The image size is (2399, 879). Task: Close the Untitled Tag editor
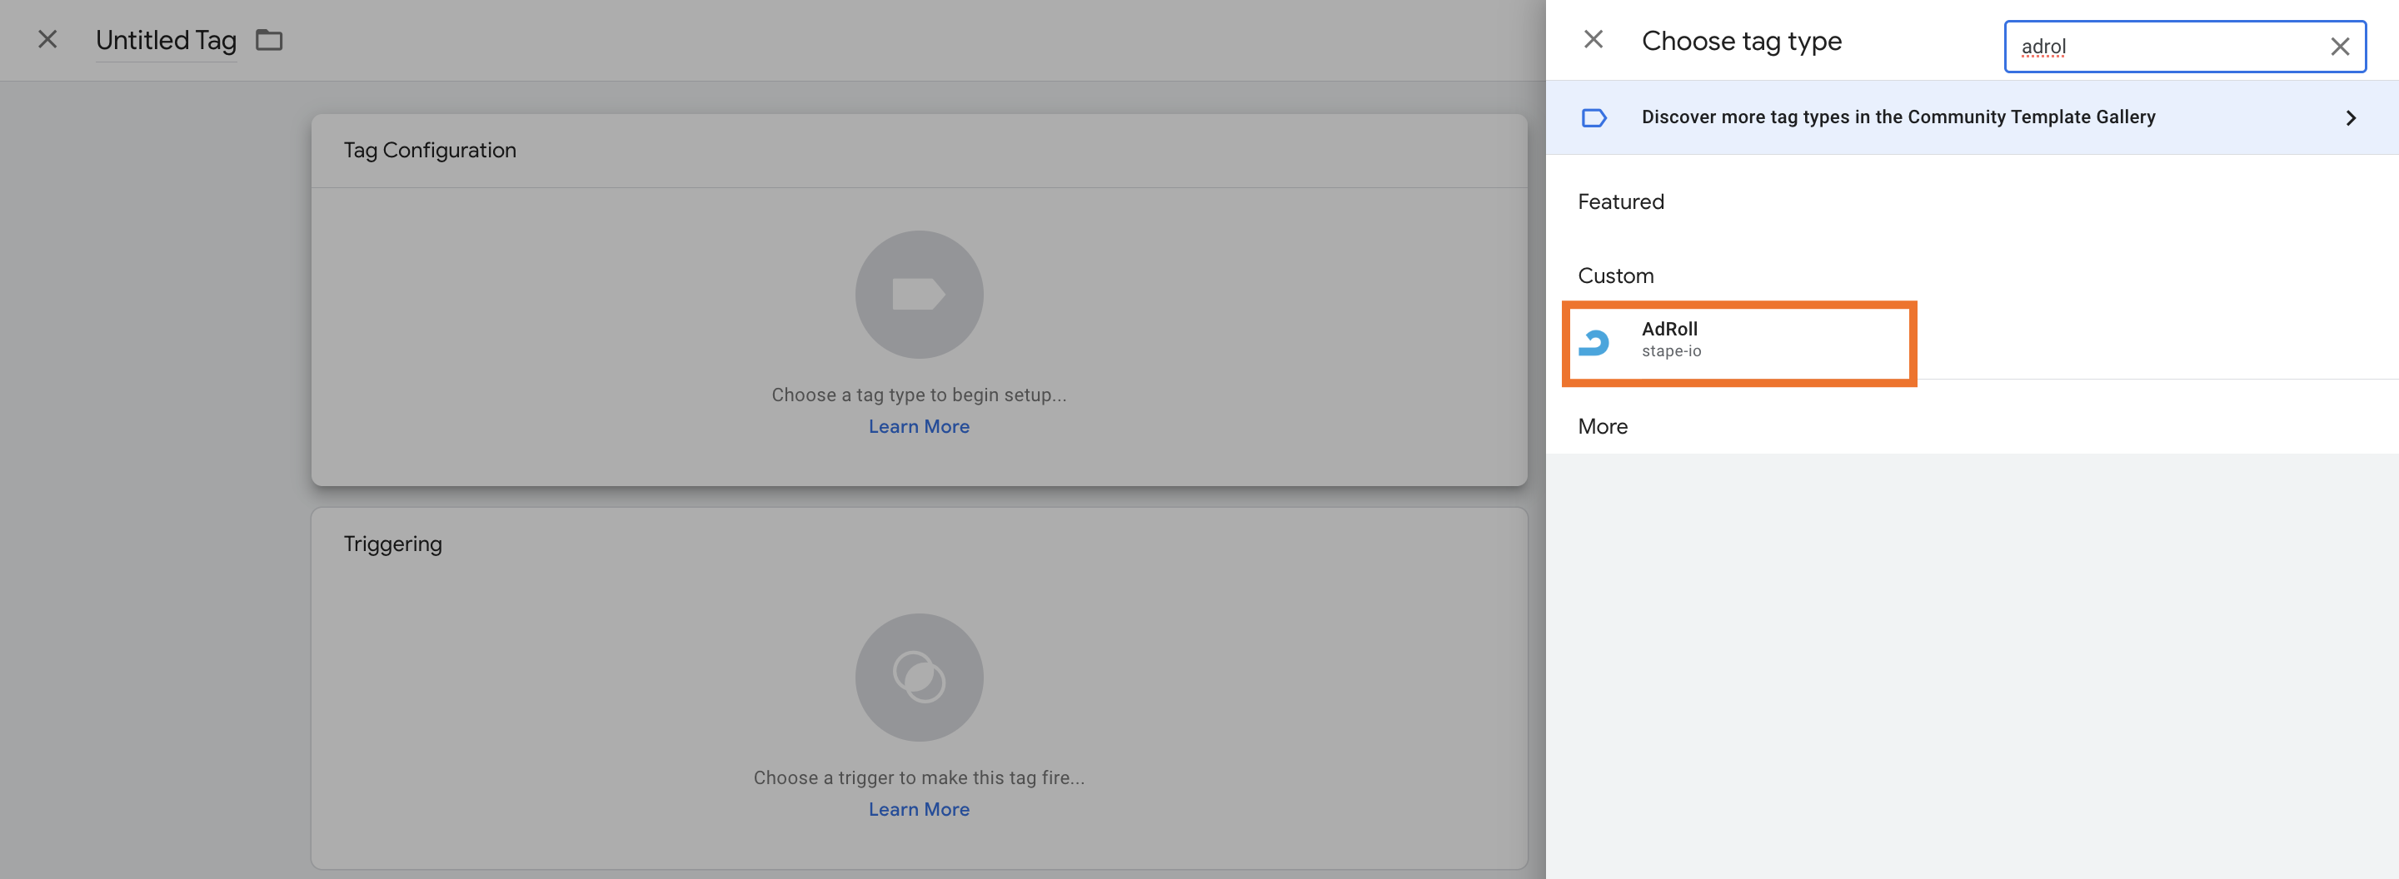click(x=47, y=40)
